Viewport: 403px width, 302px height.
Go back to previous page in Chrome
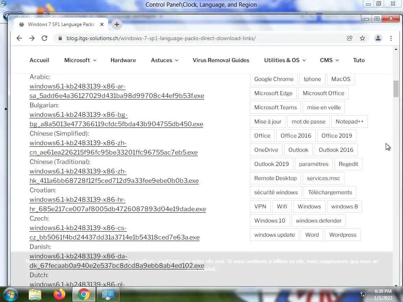19,38
